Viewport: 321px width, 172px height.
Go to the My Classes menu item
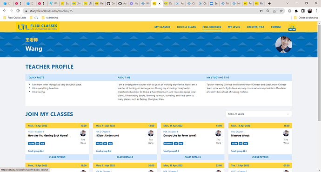click(x=162, y=27)
